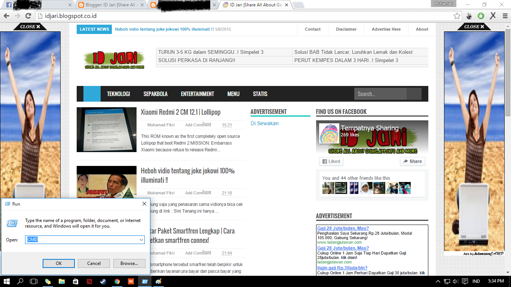Viewport: 511px width, 287px height.
Task: Open the Di Sewakan advertisement link
Action: (264, 123)
